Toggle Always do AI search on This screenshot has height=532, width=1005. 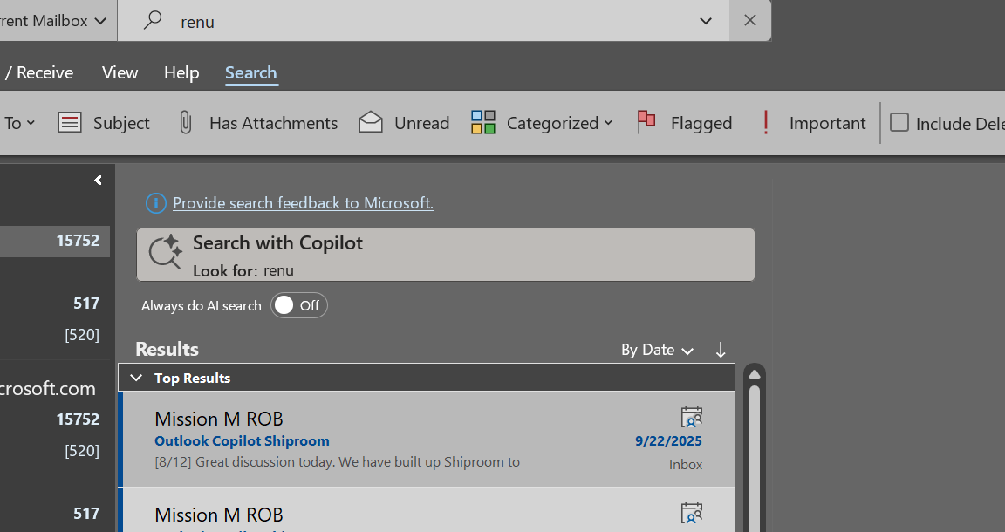[x=299, y=305]
